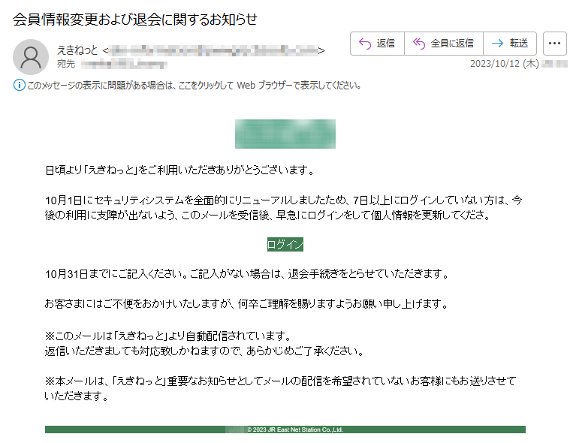573x443 pixels.
Task: Click the line お客さまにはご不便をおかけいたしますが
Action: coord(246,304)
